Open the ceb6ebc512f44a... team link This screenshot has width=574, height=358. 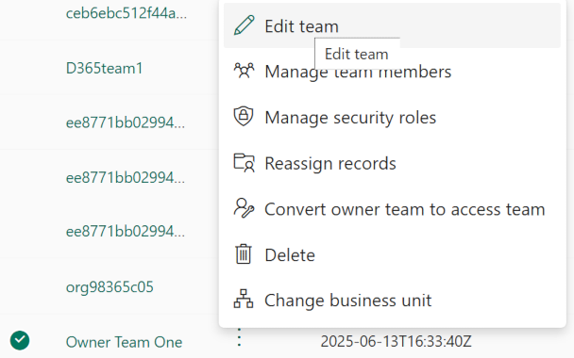[x=127, y=13]
